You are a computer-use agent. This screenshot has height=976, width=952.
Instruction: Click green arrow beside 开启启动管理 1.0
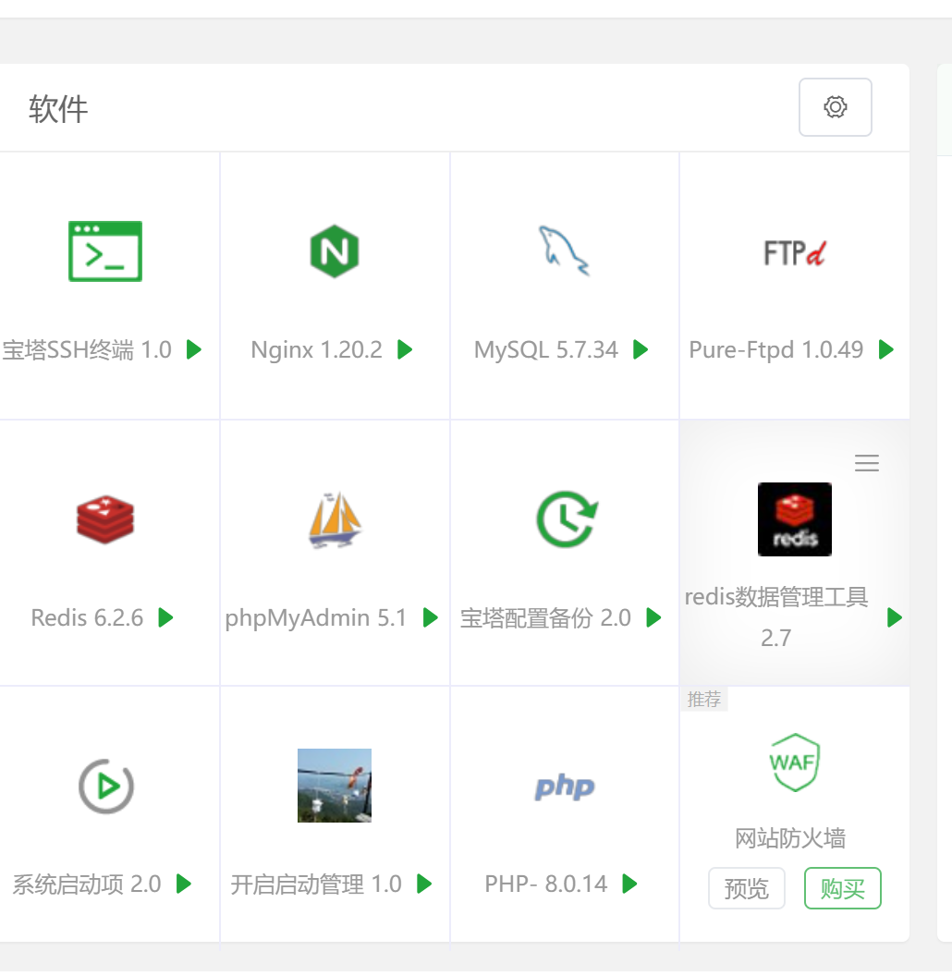424,884
